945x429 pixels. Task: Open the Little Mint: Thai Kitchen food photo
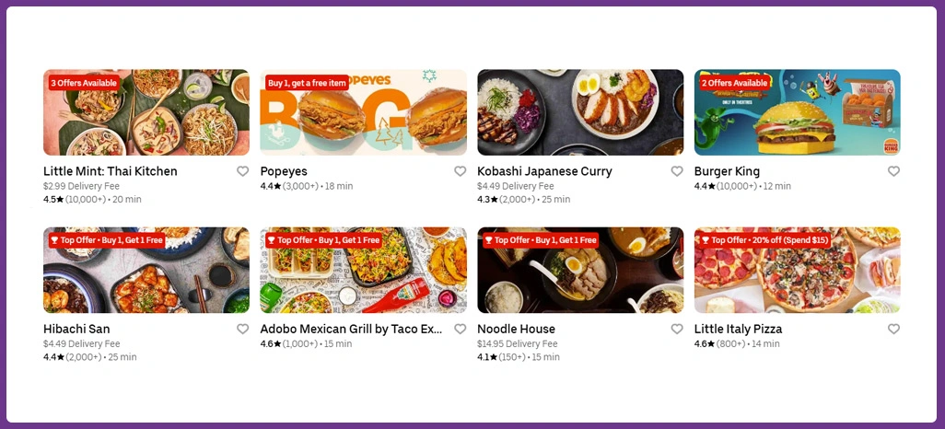(146, 112)
